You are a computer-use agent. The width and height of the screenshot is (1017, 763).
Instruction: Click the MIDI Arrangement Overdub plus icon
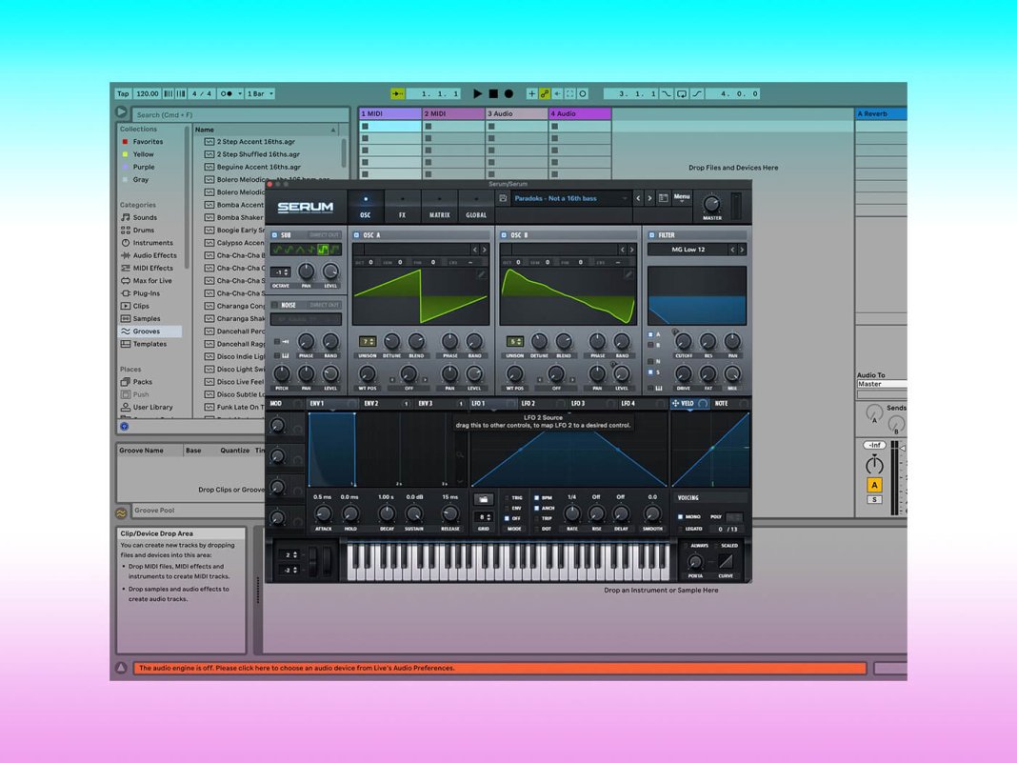[x=532, y=93]
